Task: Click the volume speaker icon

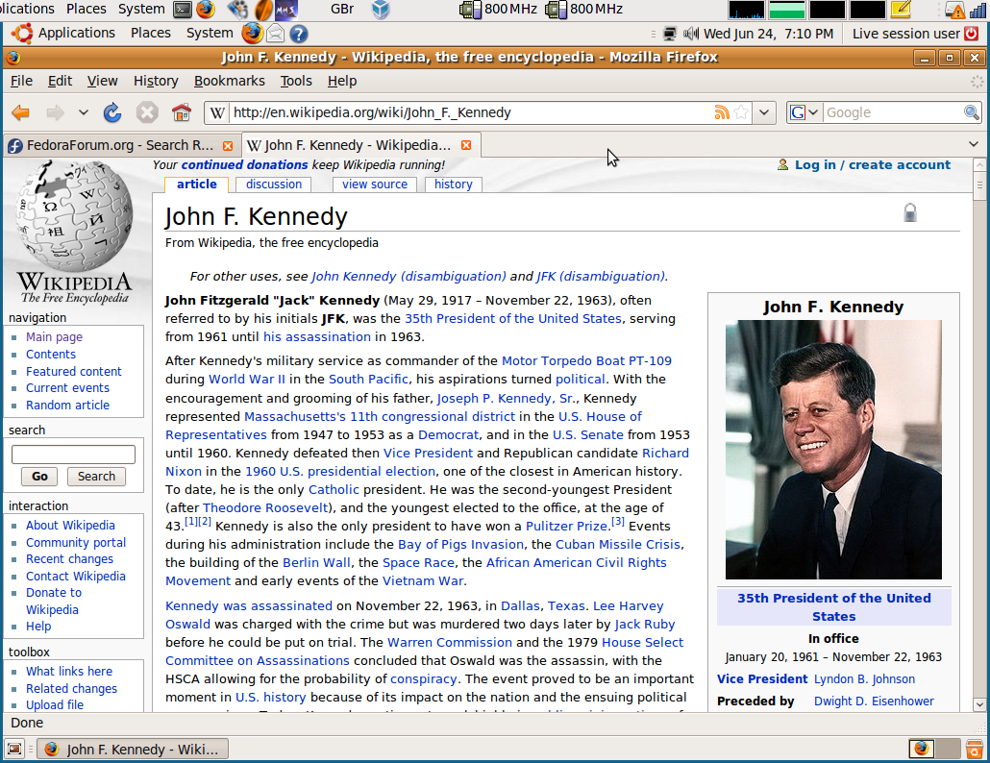Action: click(x=691, y=34)
